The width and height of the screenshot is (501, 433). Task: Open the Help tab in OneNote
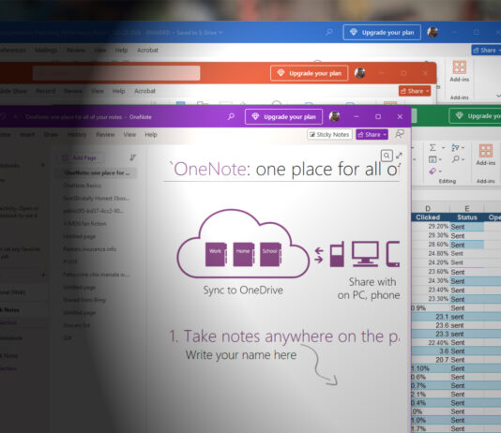tap(151, 135)
